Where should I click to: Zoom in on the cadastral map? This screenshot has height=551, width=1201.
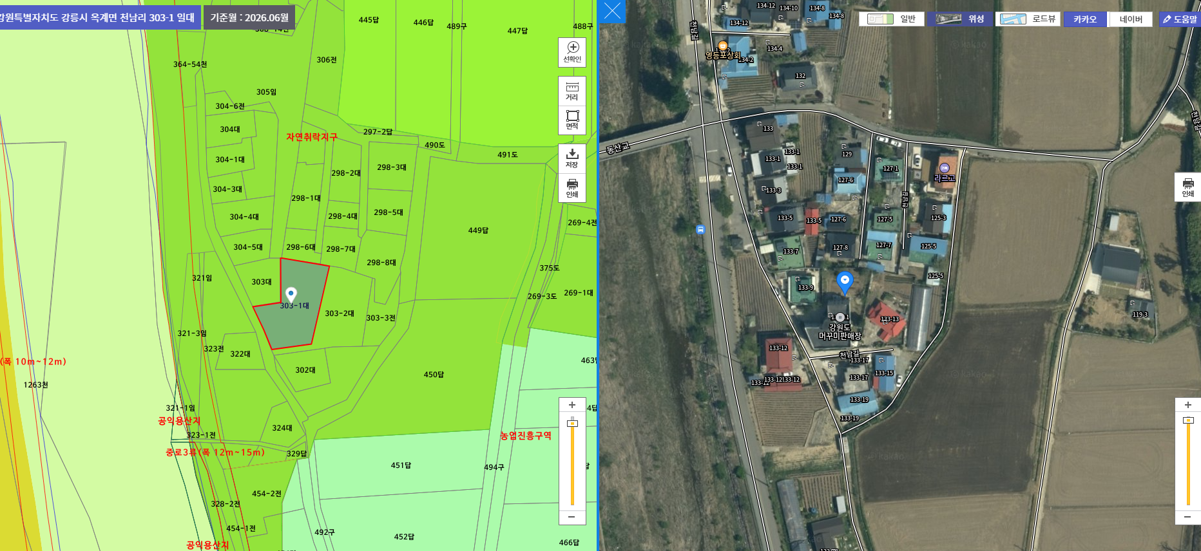coord(572,405)
